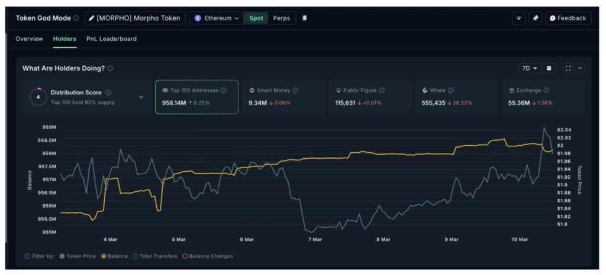The width and height of the screenshot is (606, 275).
Task: Click the calendar icon next to 7D
Action: 549,68
